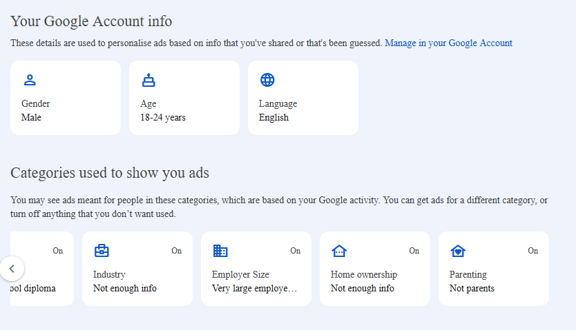Click the Parenting heart-house icon
576x330 pixels.
click(458, 251)
